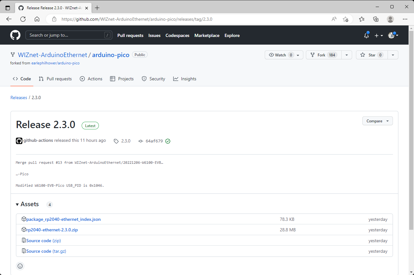This screenshot has height=275, width=414.
Task: Refresh the page
Action: coord(23,19)
